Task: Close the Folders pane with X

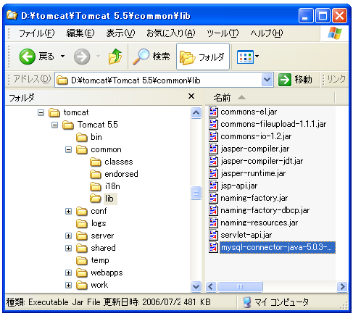Action: pos(191,96)
